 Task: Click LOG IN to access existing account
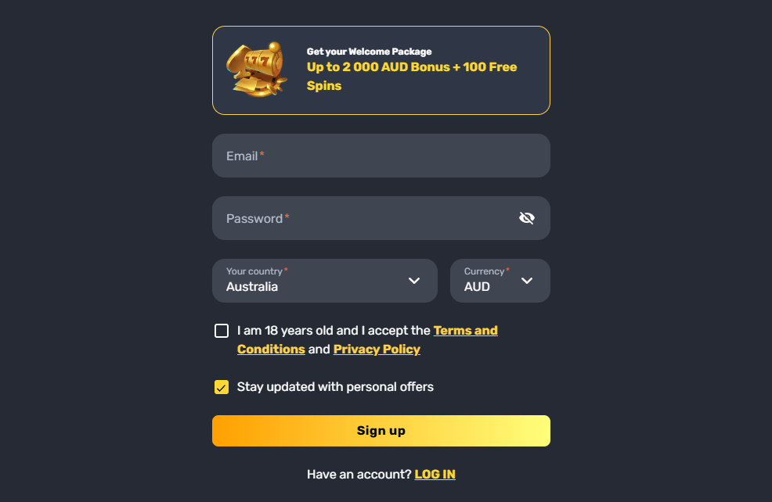pos(435,474)
